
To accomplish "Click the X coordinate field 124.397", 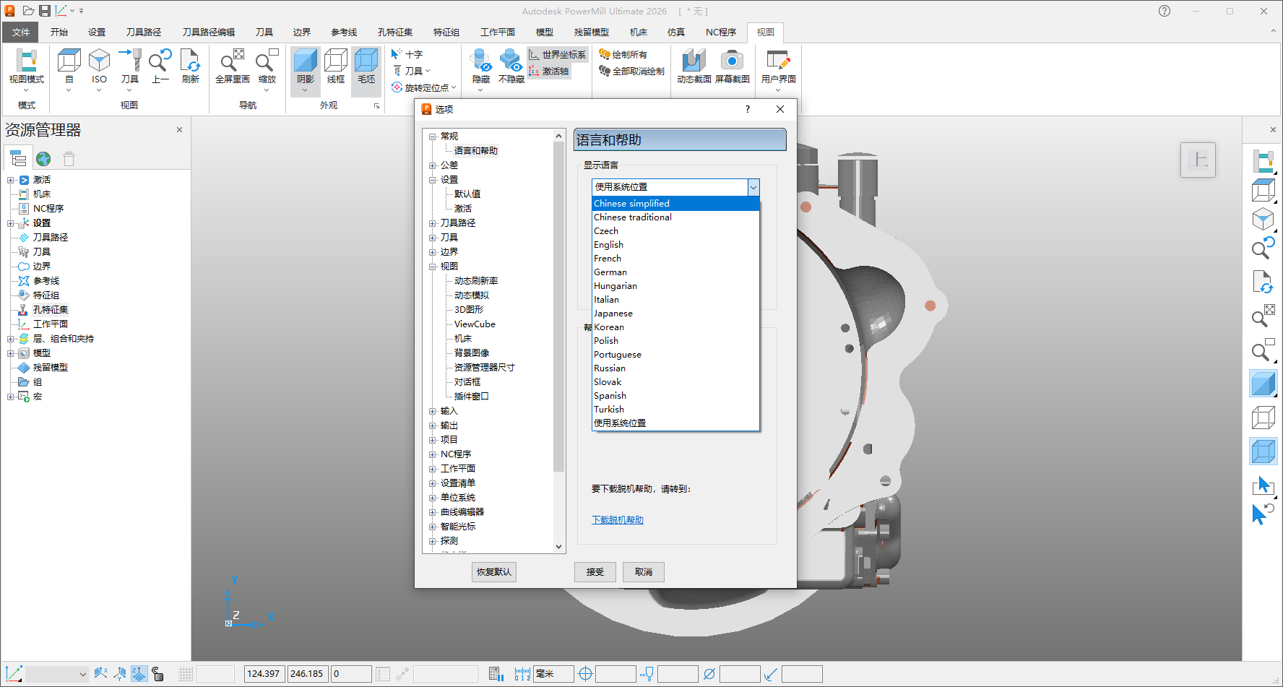I will pyautogui.click(x=264, y=673).
